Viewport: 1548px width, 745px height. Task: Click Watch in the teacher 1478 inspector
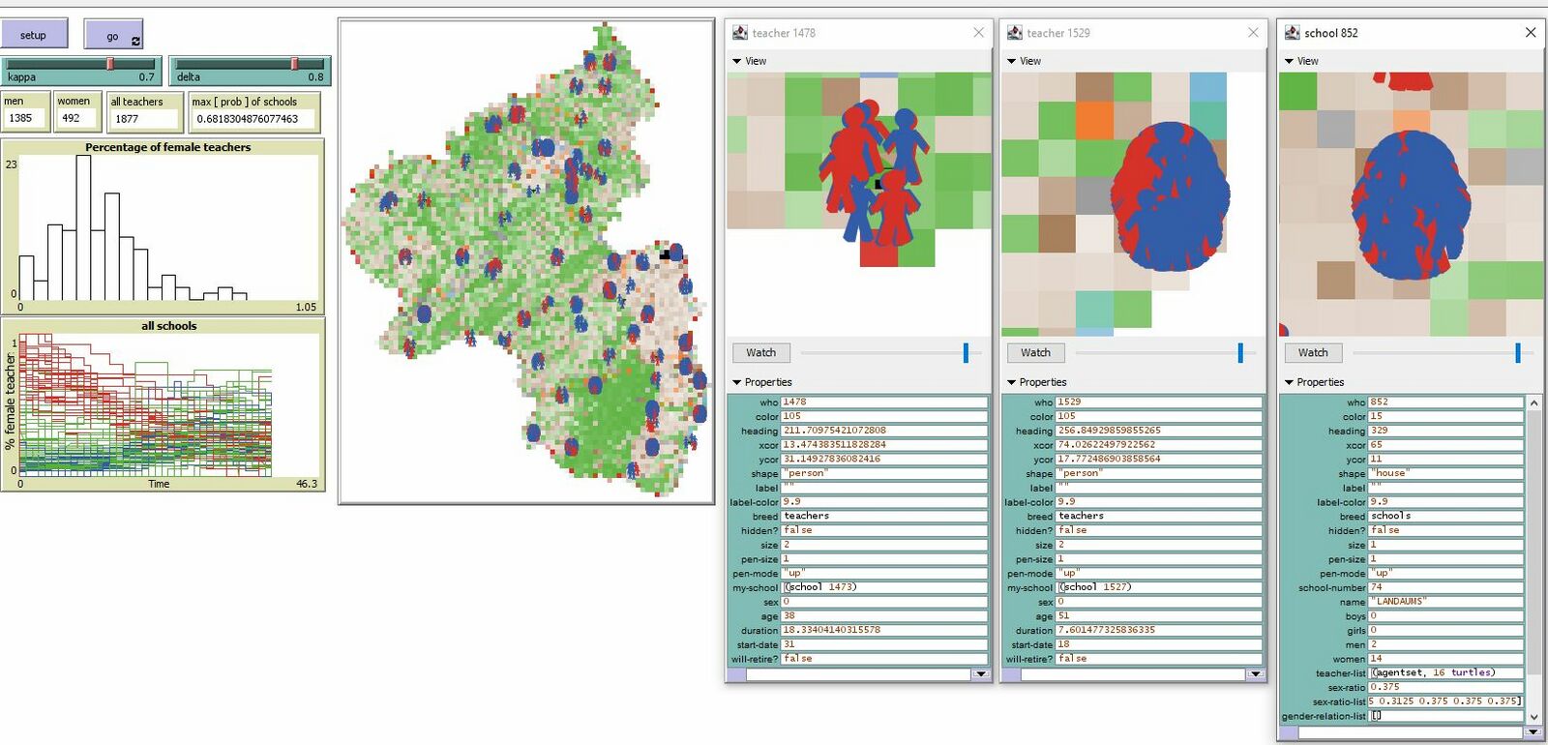click(760, 353)
